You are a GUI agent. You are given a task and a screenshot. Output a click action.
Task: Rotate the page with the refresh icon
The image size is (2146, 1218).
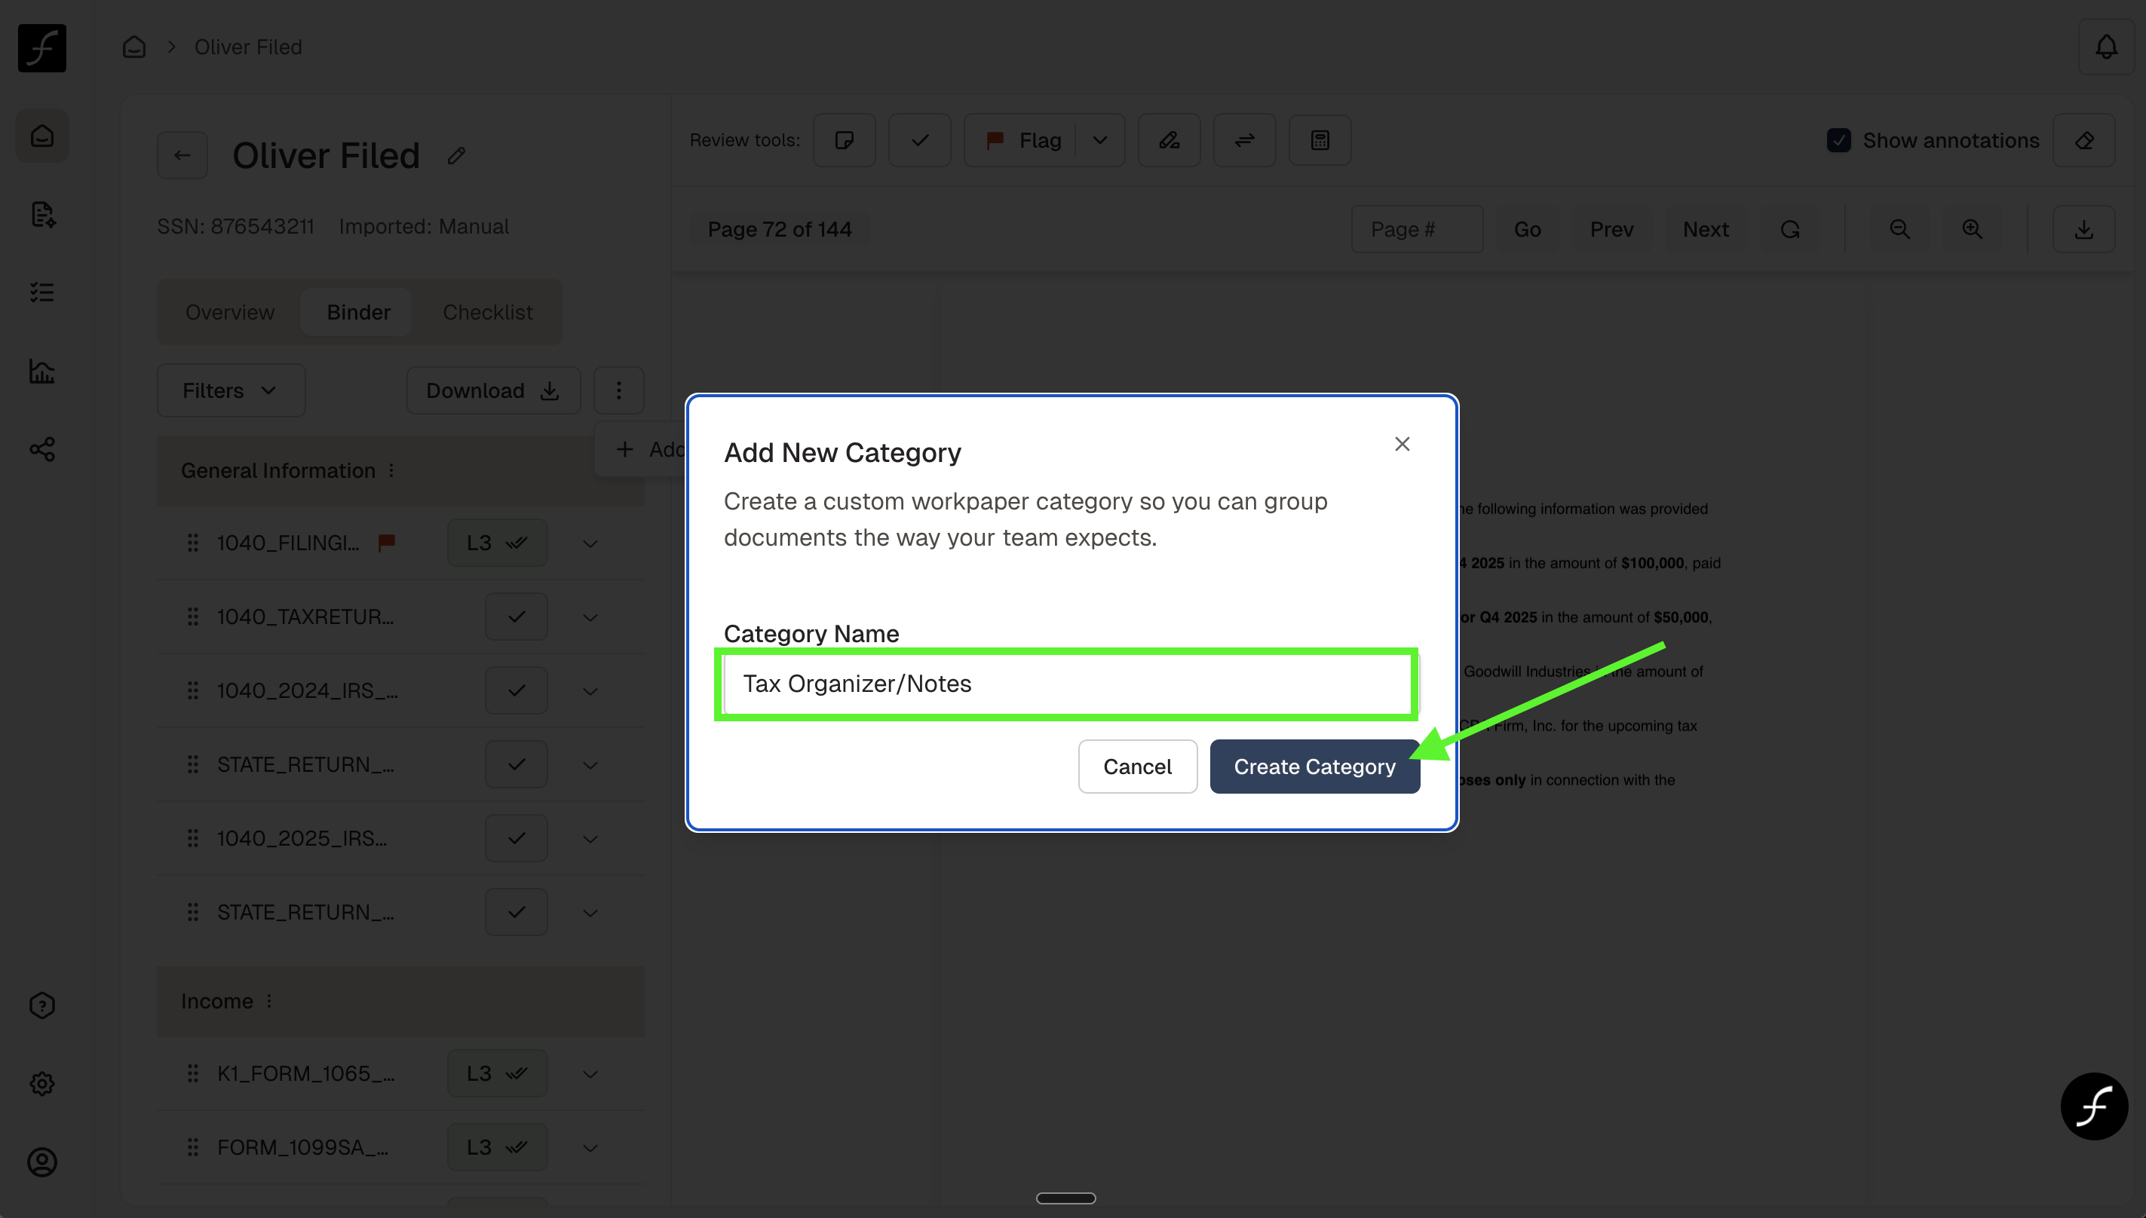pos(1789,229)
